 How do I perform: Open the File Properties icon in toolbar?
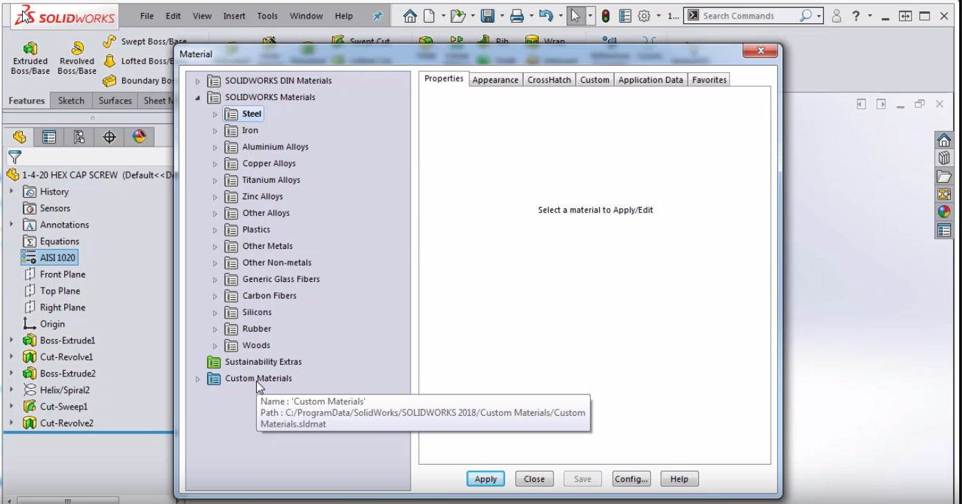pos(625,16)
